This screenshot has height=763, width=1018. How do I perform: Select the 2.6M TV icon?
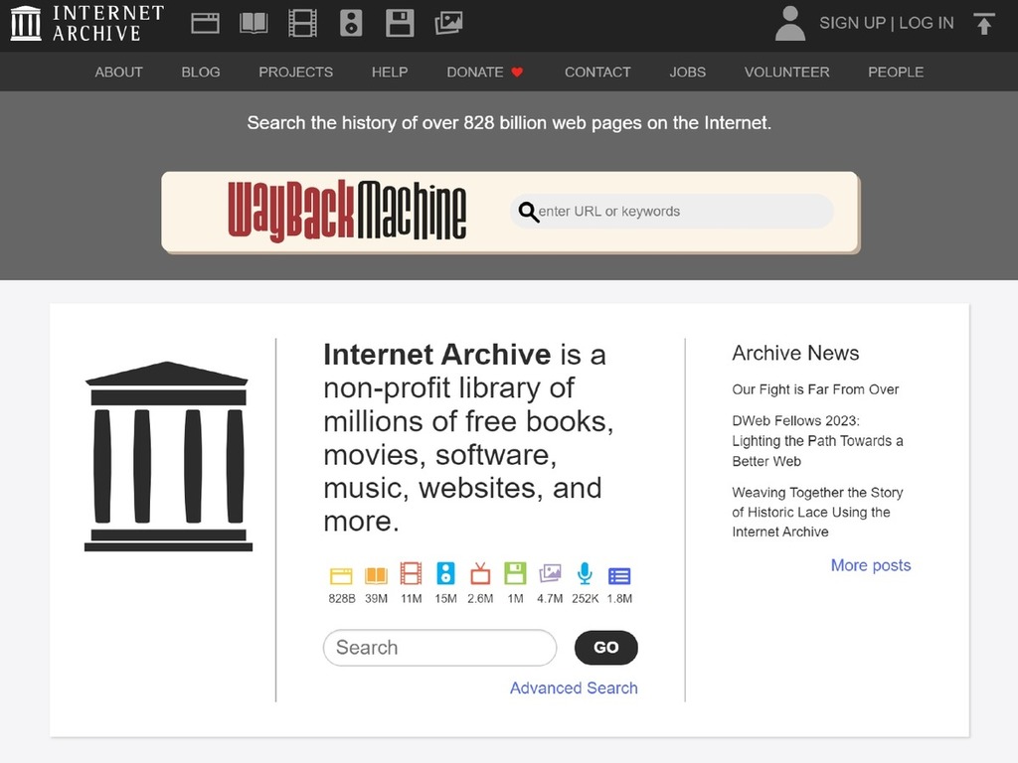(x=480, y=574)
